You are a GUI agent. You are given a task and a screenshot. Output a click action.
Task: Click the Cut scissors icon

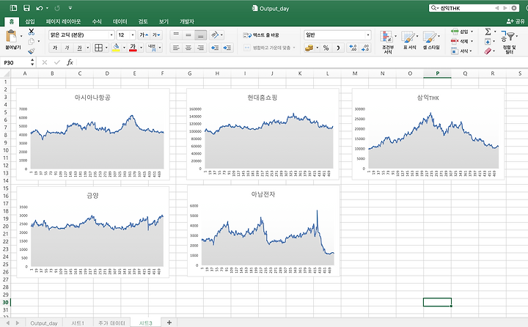[31, 32]
